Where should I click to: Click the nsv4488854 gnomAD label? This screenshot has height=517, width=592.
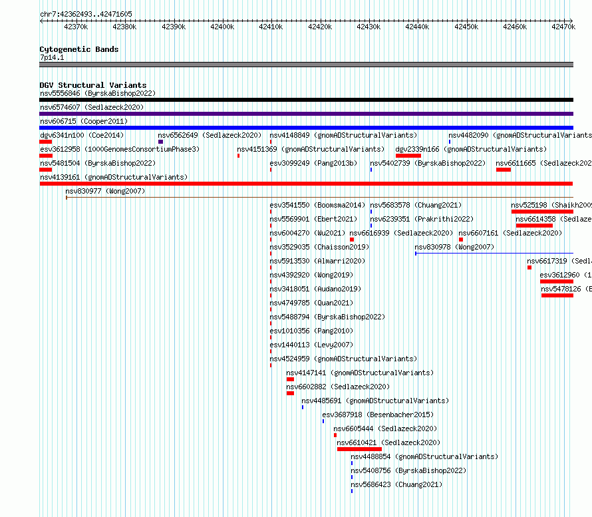click(424, 456)
